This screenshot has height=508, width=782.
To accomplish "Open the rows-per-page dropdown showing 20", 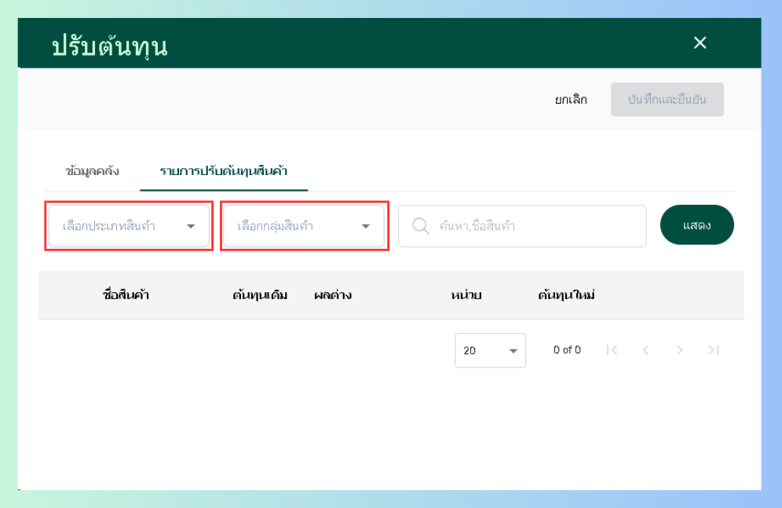I will pyautogui.click(x=490, y=350).
